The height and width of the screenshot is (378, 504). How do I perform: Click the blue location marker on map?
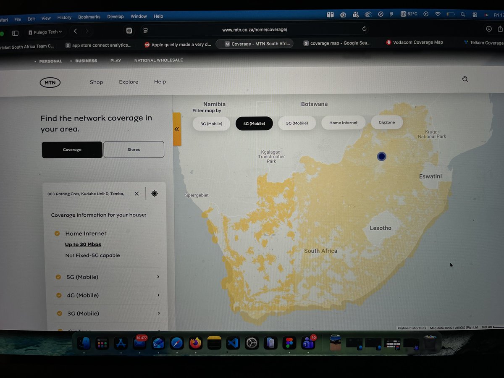(381, 156)
